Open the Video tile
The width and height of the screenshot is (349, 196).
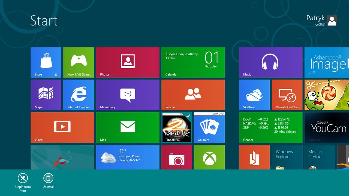(62, 128)
